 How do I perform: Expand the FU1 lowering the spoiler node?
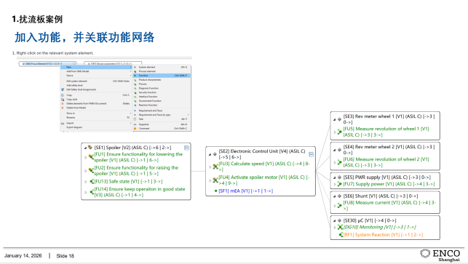(86, 157)
